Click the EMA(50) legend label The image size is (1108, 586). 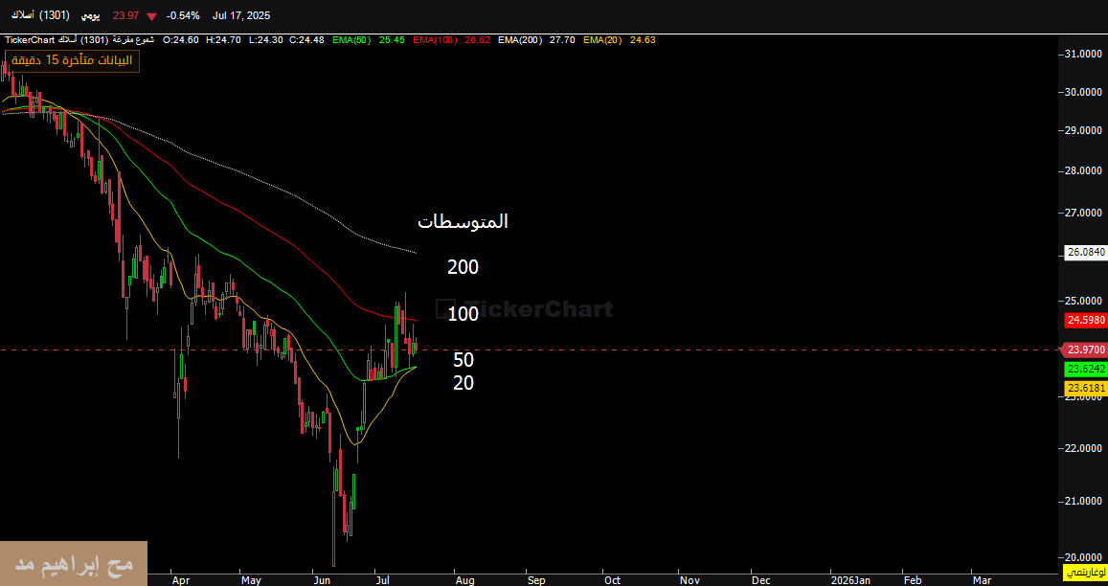(351, 40)
